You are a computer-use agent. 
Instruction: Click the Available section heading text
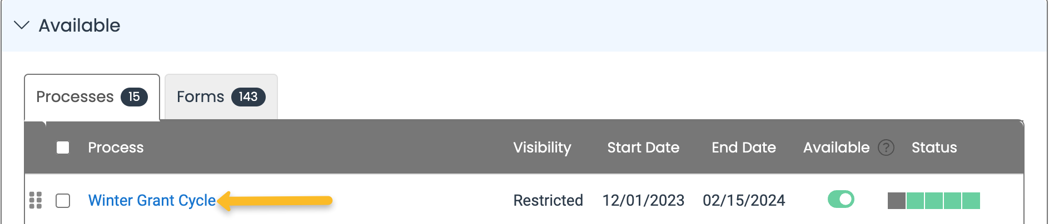(79, 26)
